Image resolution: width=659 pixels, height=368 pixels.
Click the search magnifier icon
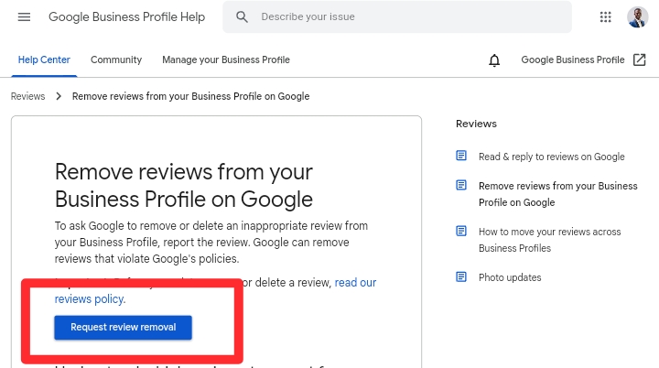(x=242, y=16)
